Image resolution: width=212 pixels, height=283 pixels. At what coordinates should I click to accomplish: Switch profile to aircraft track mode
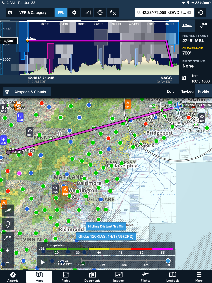click(187, 25)
